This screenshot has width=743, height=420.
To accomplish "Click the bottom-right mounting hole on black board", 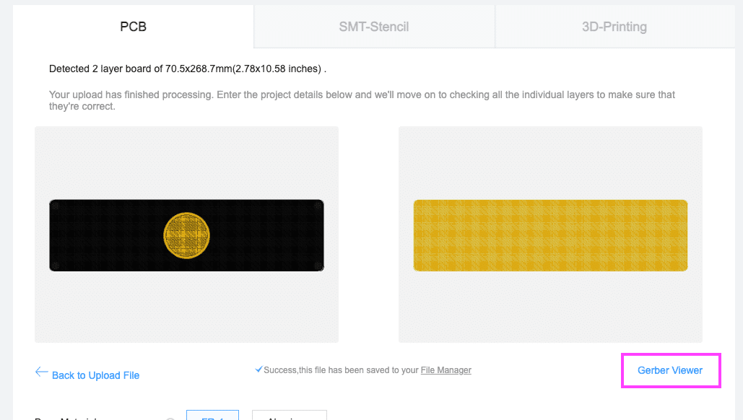I will 318,266.
